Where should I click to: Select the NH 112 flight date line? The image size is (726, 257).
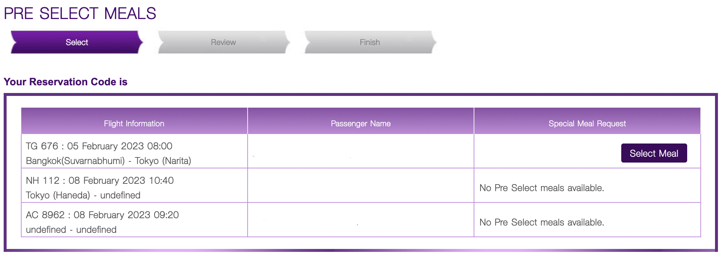(100, 180)
